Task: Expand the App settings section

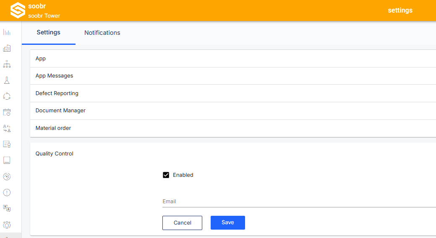Action: 233,59
